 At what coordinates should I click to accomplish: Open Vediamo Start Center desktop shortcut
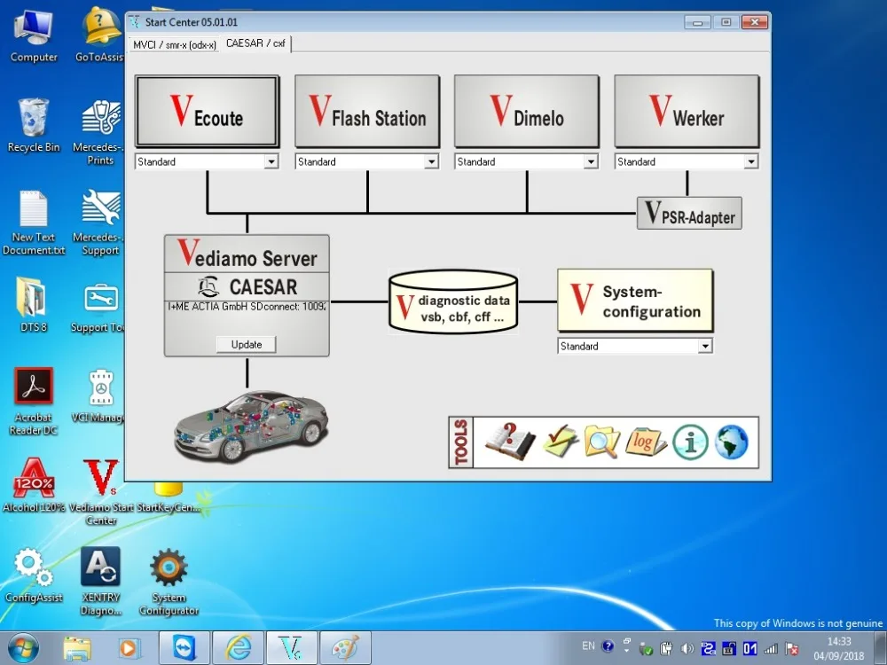101,492
